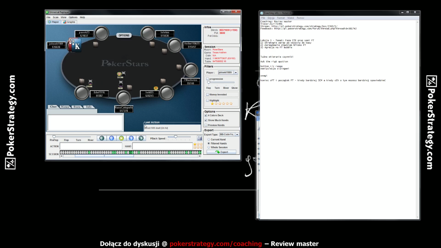This screenshot has height=248, width=441.
Task: Click the floppy disk save icon
Action: [200, 138]
